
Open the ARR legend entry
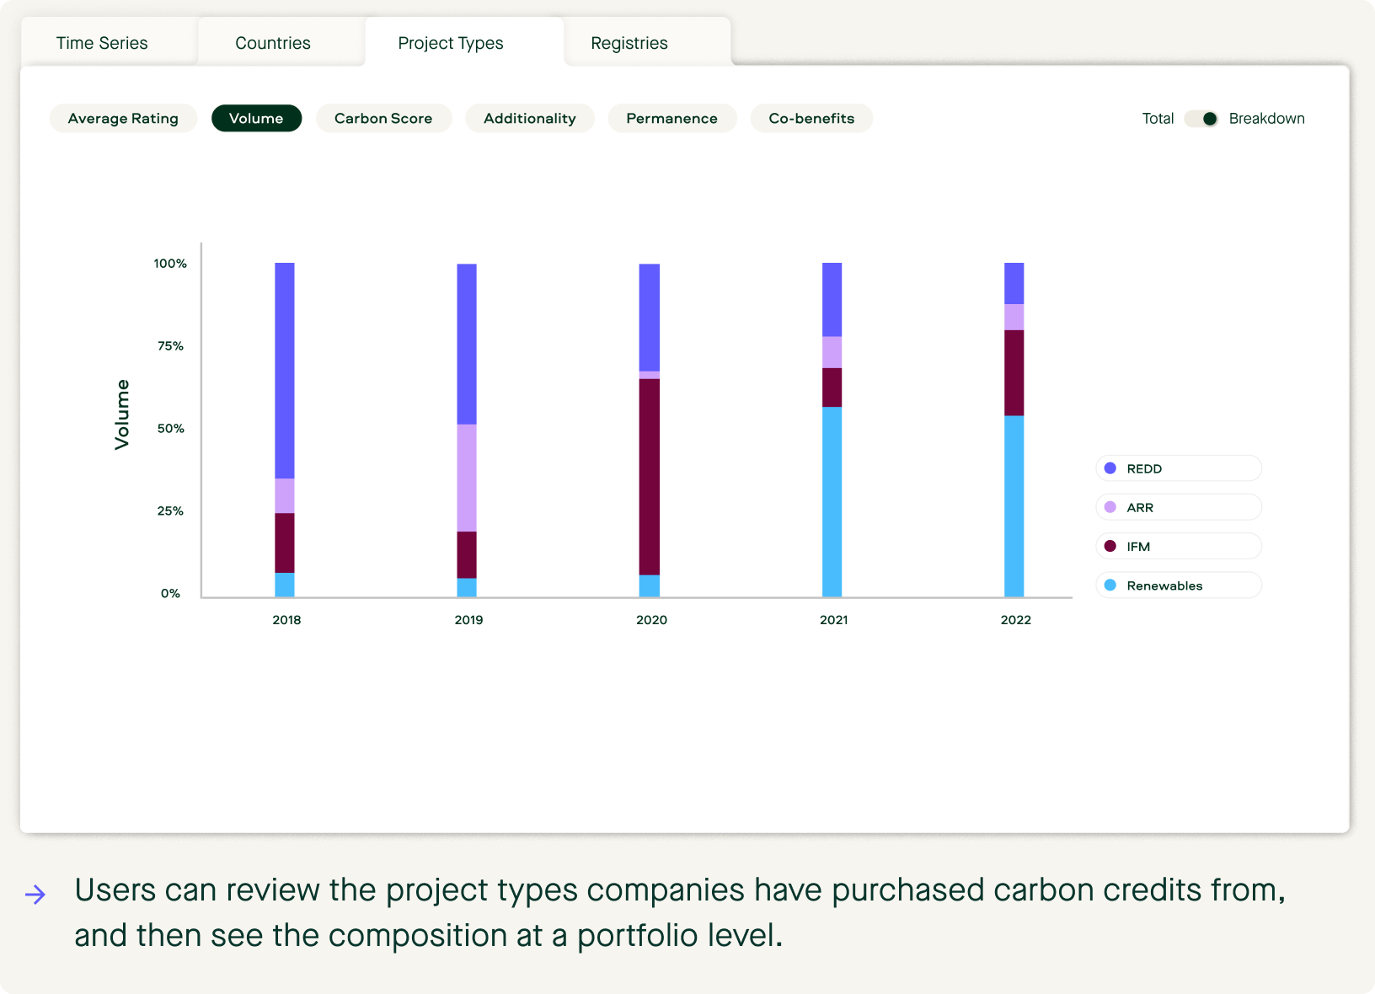(1178, 507)
